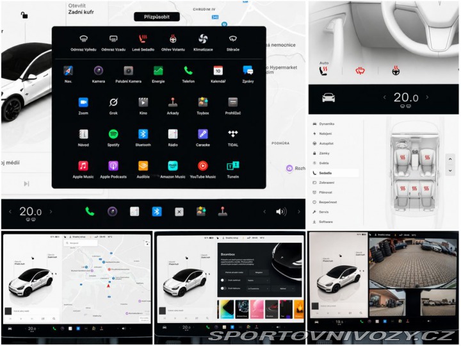This screenshot has height=346, width=461.
Task: Click the up chevron beside seat diagram
Action: 450,159
